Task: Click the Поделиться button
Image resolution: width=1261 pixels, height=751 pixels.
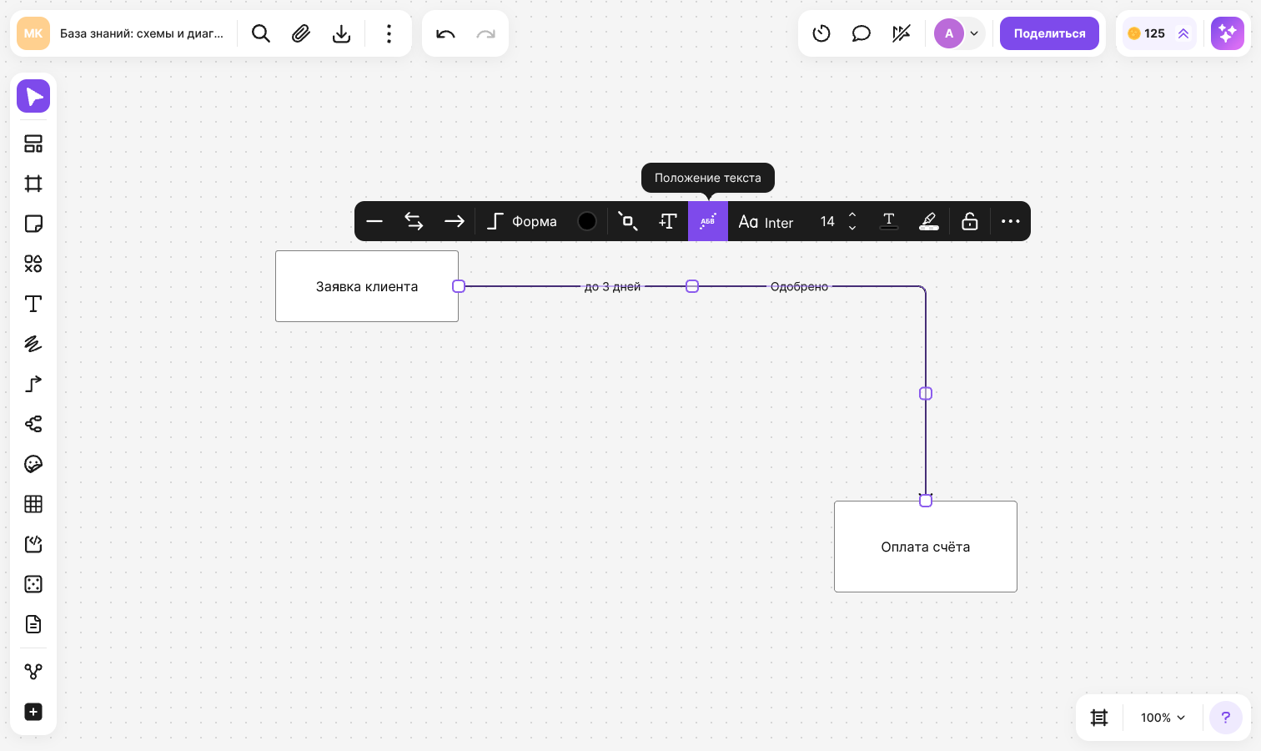Action: pyautogui.click(x=1049, y=33)
